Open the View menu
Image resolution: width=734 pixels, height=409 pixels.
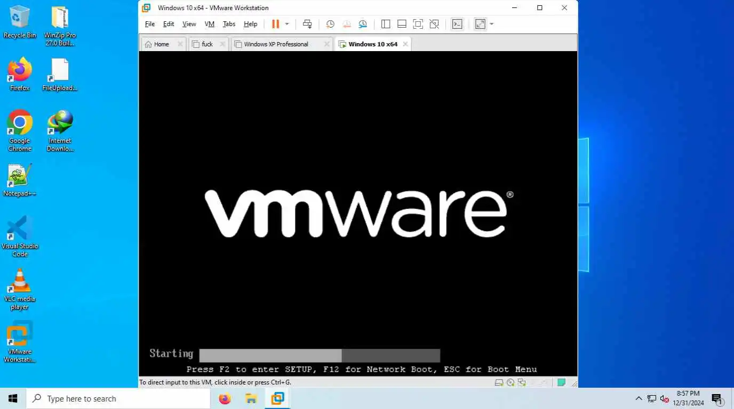[x=189, y=24]
